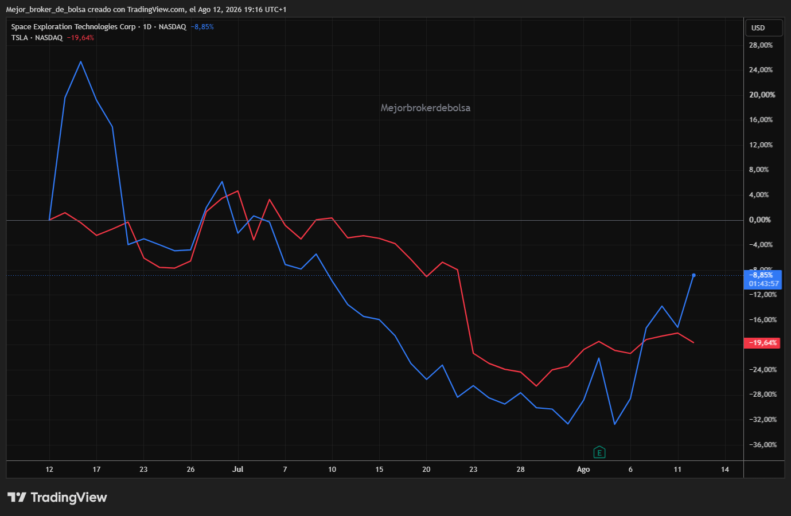This screenshot has width=791, height=516.
Task: Click the −4,00% price scale label
Action: 761,245
